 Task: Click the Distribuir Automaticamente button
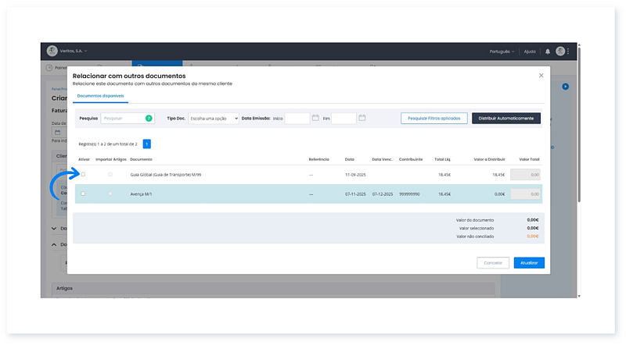click(x=505, y=118)
